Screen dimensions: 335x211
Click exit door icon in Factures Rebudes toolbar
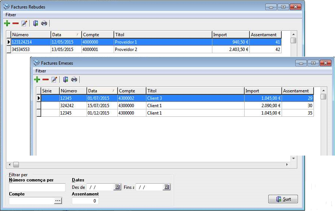pyautogui.click(x=36, y=23)
